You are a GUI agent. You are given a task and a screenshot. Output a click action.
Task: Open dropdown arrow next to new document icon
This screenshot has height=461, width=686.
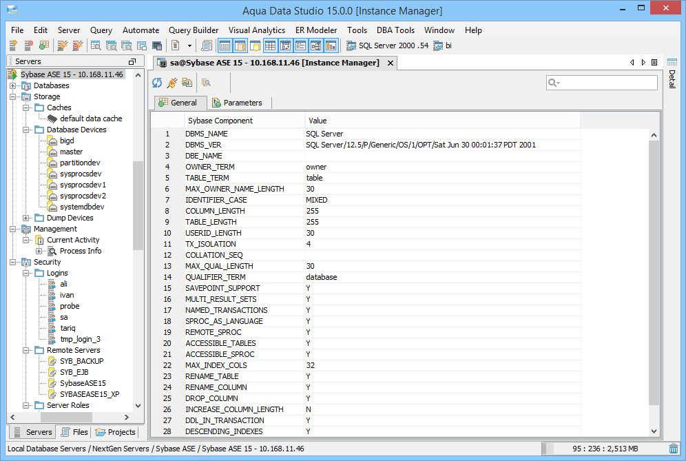click(x=189, y=45)
